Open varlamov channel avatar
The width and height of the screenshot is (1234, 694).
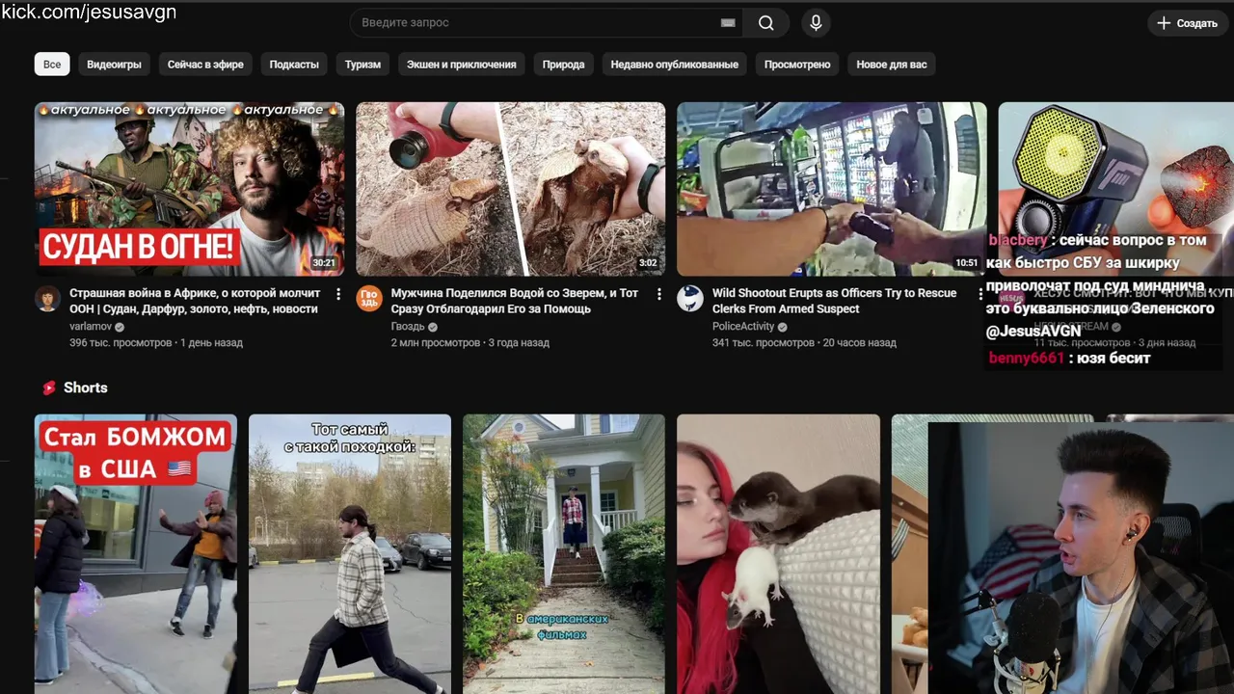click(47, 299)
